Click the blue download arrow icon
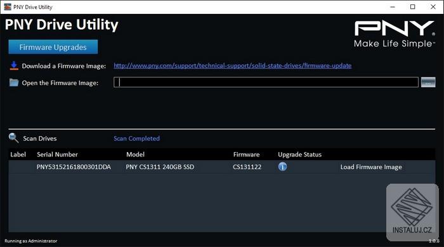Screen dimensions: 444x247 coord(13,66)
